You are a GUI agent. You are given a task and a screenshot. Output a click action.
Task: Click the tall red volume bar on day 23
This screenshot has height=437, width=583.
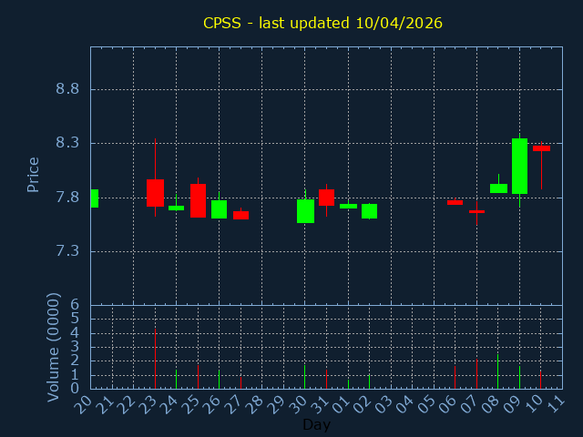tap(155, 359)
